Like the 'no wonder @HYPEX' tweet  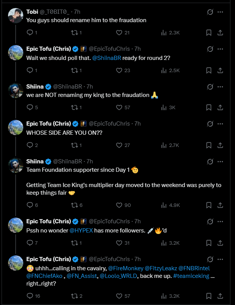click(x=119, y=243)
